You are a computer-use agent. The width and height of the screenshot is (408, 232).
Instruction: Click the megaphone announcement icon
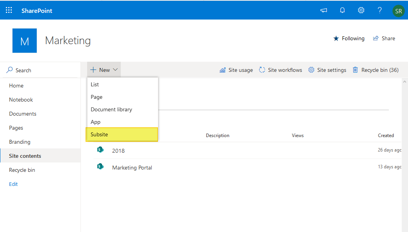click(323, 11)
